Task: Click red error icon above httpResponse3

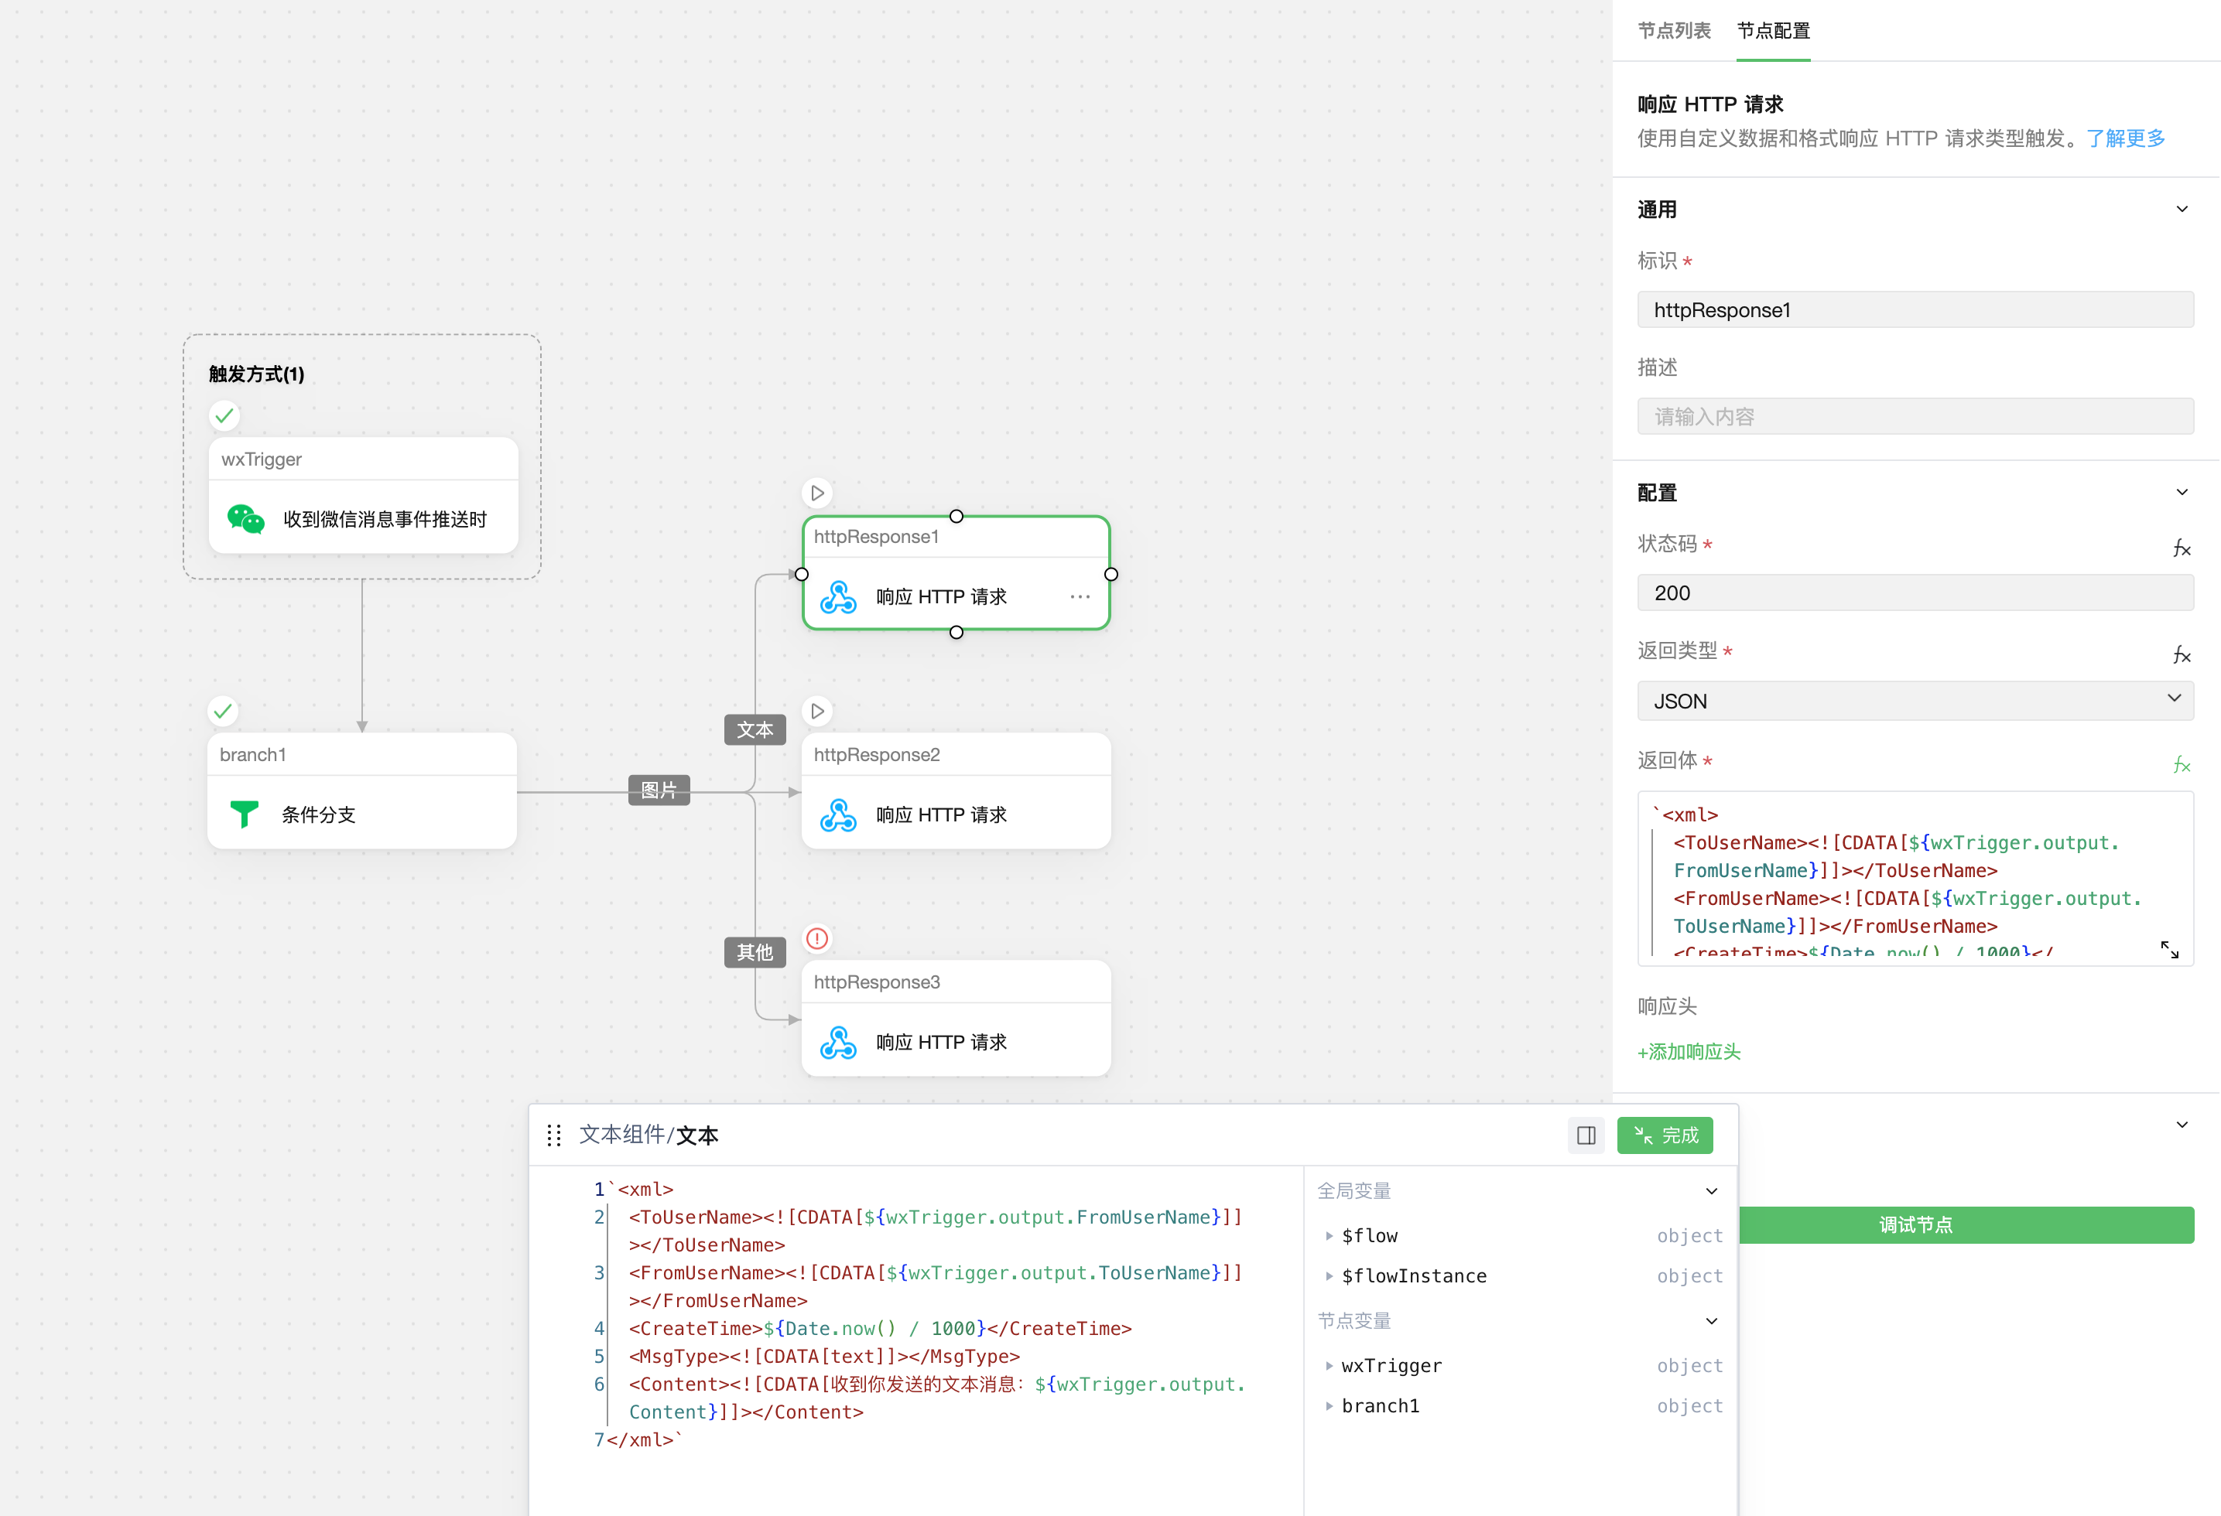Action: click(x=817, y=938)
